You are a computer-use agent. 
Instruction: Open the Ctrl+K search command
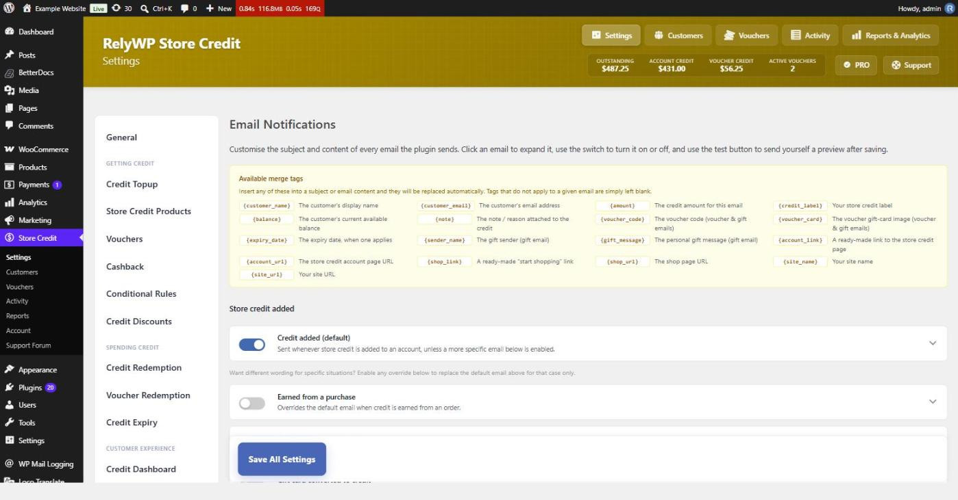point(156,8)
